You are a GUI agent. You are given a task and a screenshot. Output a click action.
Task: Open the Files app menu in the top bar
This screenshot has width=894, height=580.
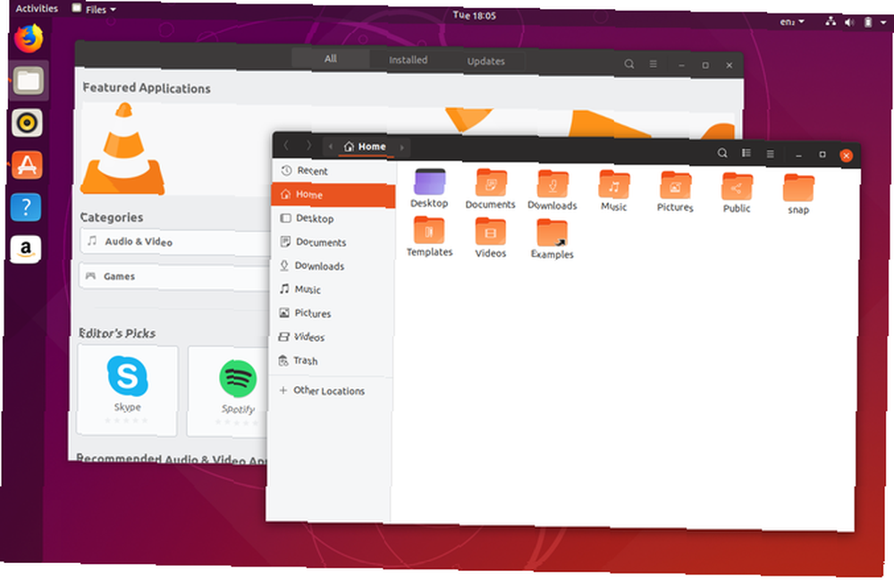94,9
